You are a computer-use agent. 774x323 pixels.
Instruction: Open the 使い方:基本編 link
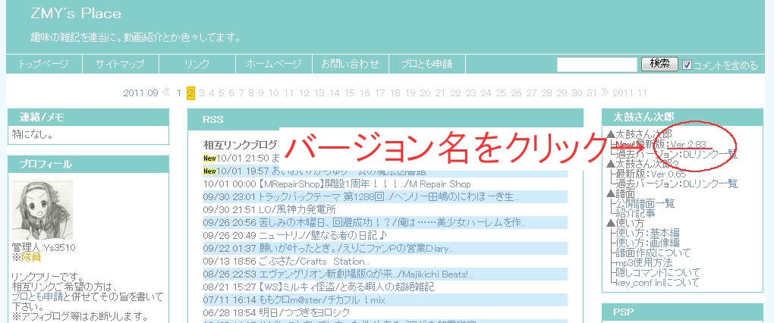pos(647,234)
